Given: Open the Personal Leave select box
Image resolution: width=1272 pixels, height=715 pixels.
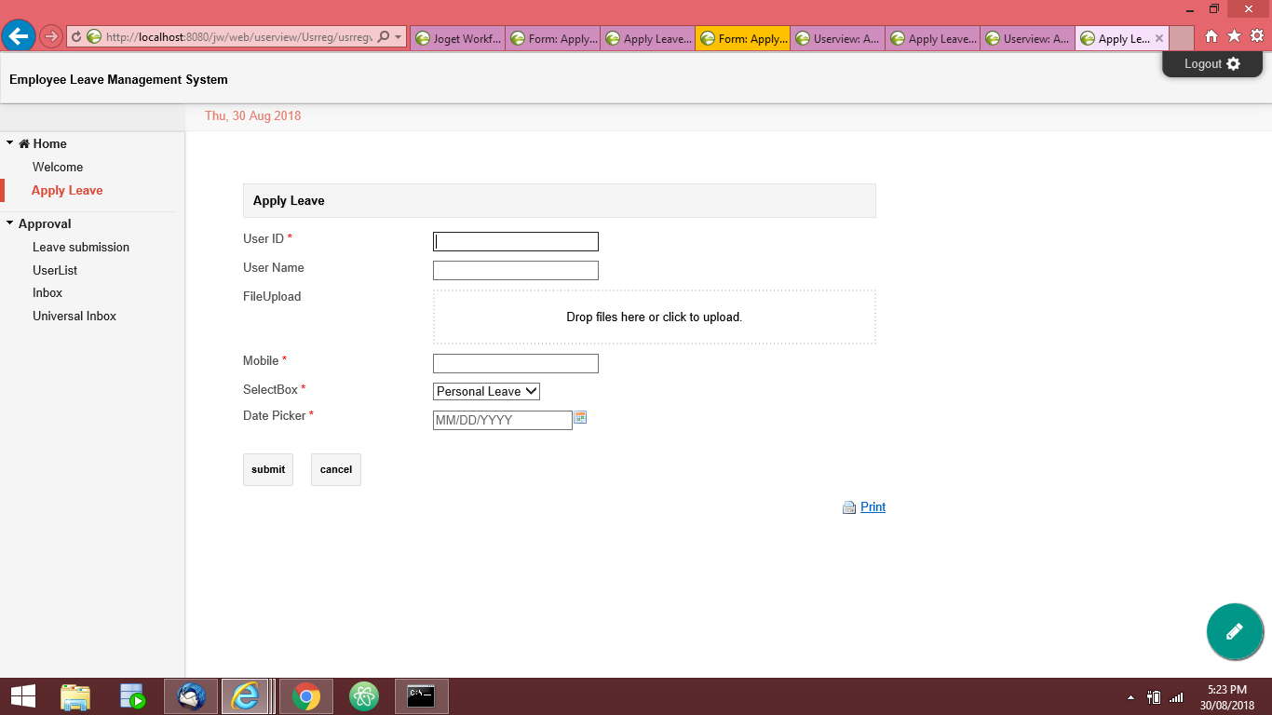Looking at the screenshot, I should click(x=486, y=392).
